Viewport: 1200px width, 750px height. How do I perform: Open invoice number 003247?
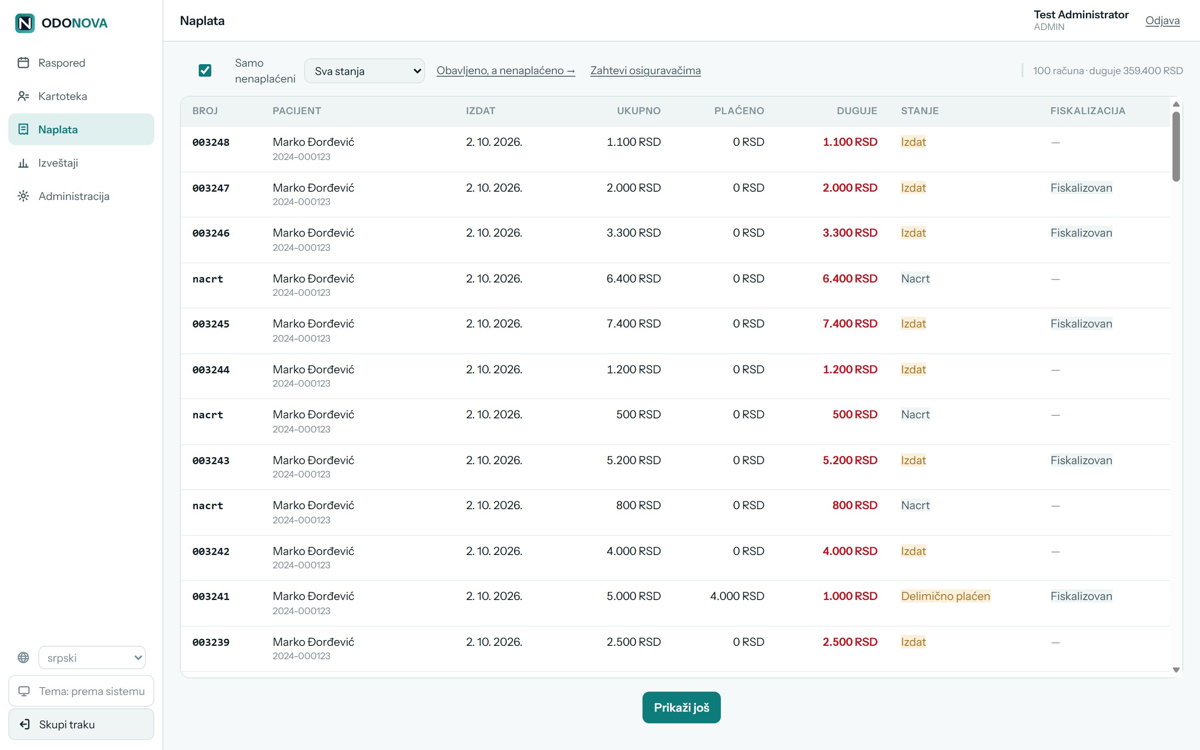[x=211, y=188]
